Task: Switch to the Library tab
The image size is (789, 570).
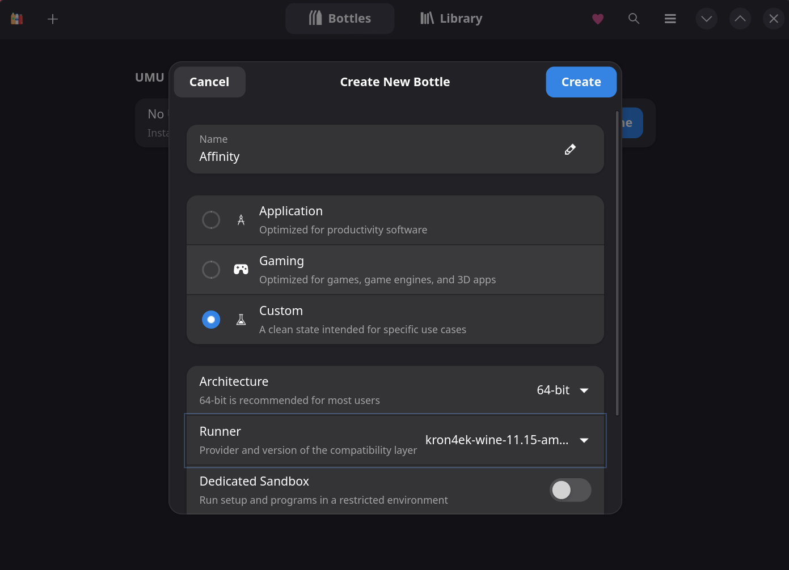Action: [451, 19]
